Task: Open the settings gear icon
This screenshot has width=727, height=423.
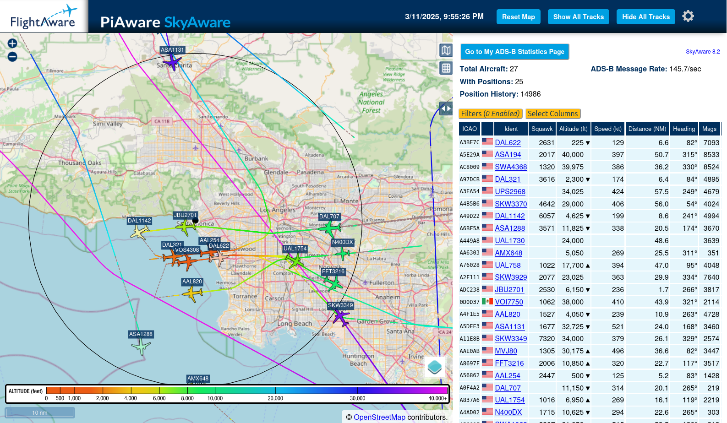Action: tap(688, 16)
